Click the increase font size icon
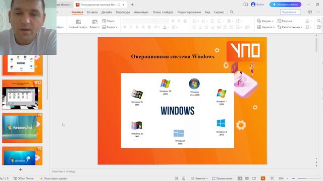Viewport: 323px width, 181px height. point(173,21)
